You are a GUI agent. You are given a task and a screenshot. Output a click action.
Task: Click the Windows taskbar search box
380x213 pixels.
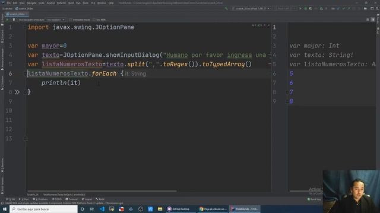point(43,209)
